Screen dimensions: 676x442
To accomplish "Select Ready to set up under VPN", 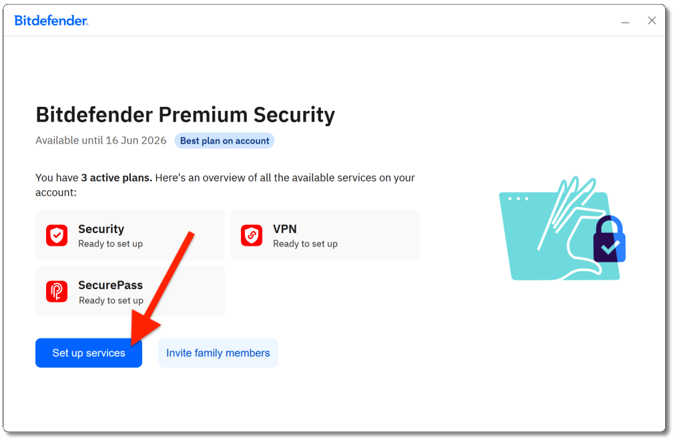I will [x=305, y=244].
